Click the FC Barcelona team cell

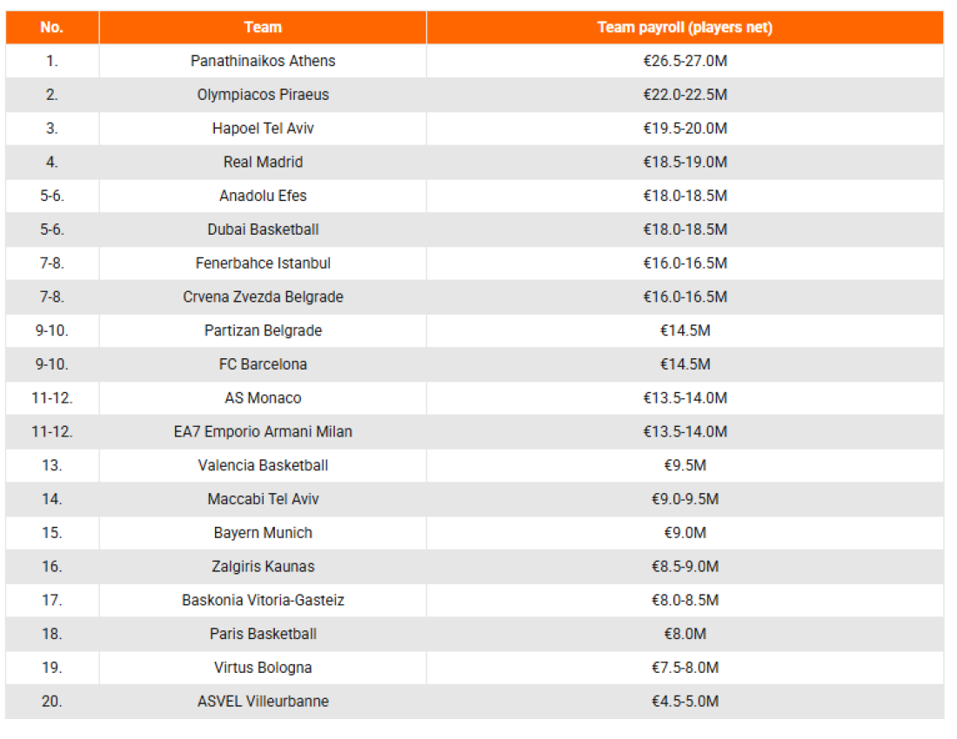click(x=263, y=364)
